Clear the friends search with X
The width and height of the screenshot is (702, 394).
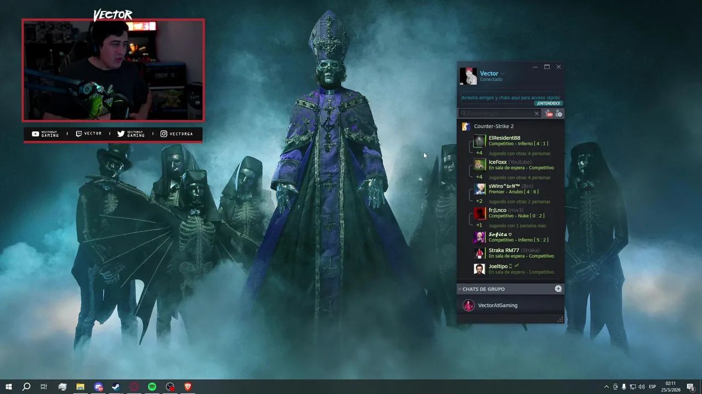pyautogui.click(x=537, y=113)
